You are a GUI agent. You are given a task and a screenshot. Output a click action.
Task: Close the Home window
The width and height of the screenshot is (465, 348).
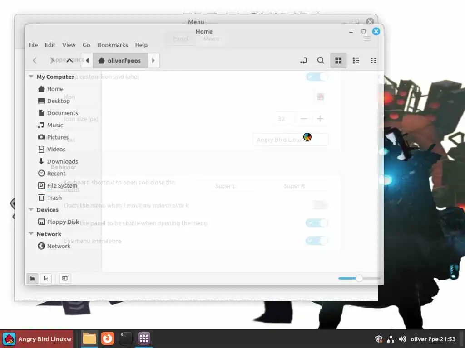(x=376, y=31)
